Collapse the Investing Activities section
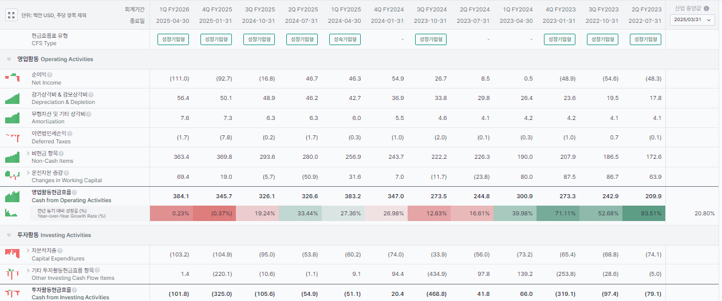 point(9,235)
